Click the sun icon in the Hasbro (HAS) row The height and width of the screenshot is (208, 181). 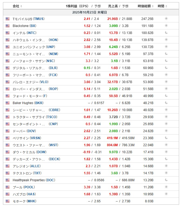coord(166,194)
